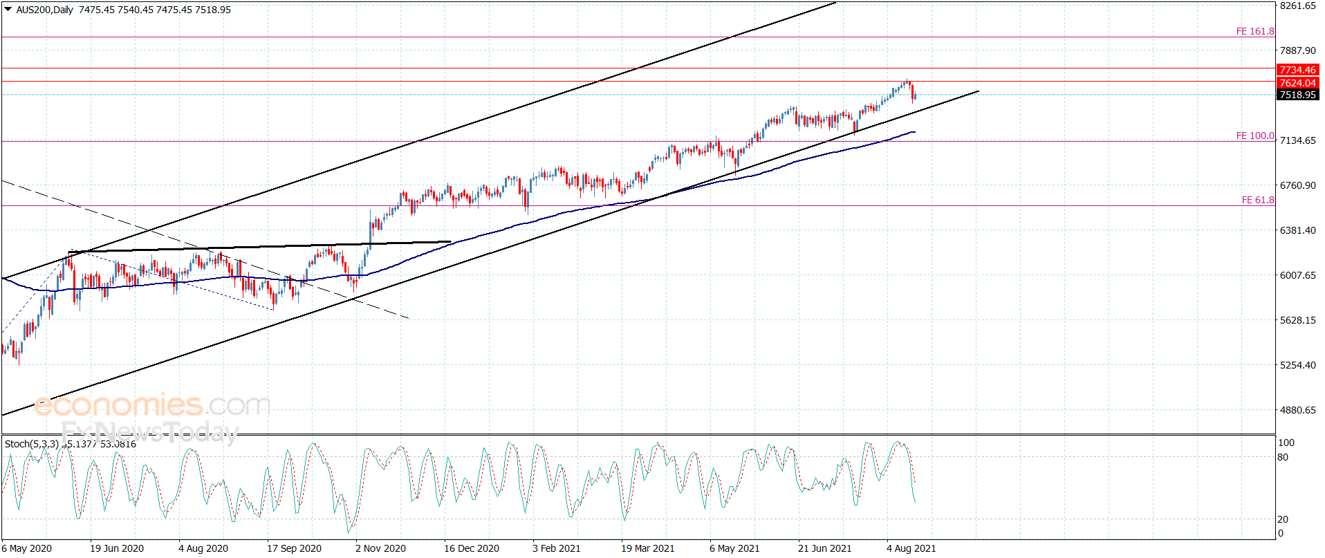Image resolution: width=1325 pixels, height=558 pixels.
Task: Click the 2 Nov 2020 date label
Action: click(x=380, y=548)
